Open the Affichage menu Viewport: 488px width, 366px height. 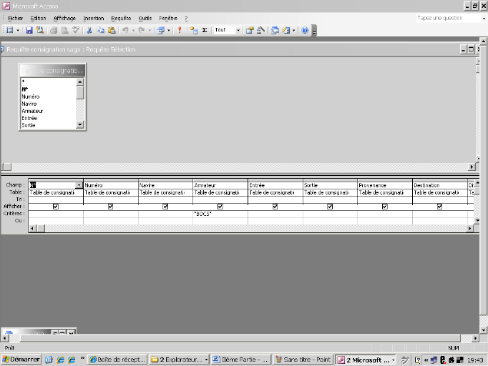click(64, 18)
